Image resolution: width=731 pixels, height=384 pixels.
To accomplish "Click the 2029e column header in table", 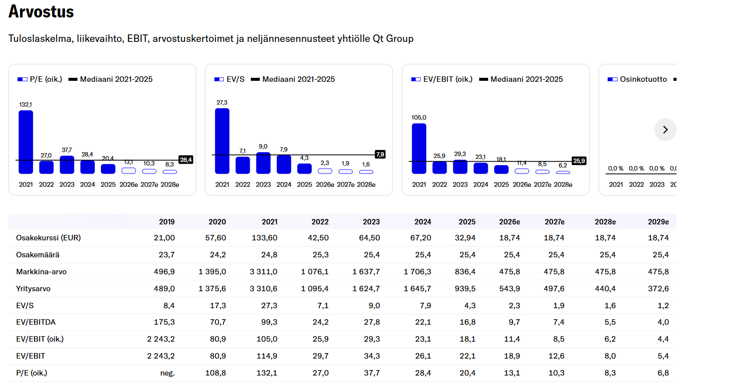I will point(658,222).
